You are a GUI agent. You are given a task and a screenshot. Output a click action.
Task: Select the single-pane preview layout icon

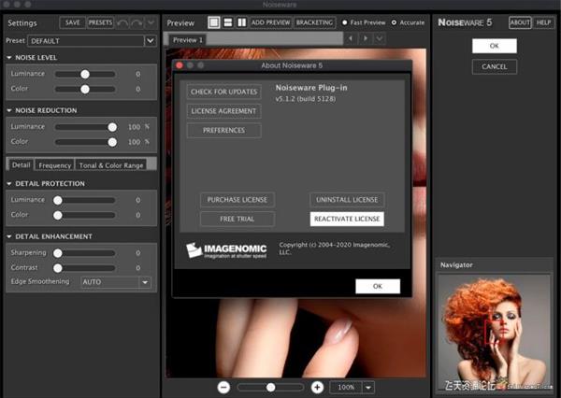click(x=214, y=21)
